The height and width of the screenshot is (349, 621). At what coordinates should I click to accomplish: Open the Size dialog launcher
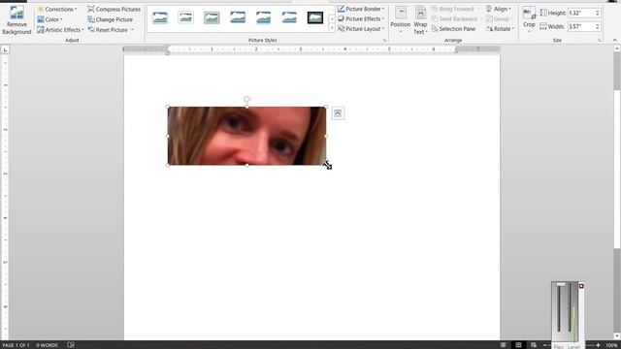pos(600,41)
